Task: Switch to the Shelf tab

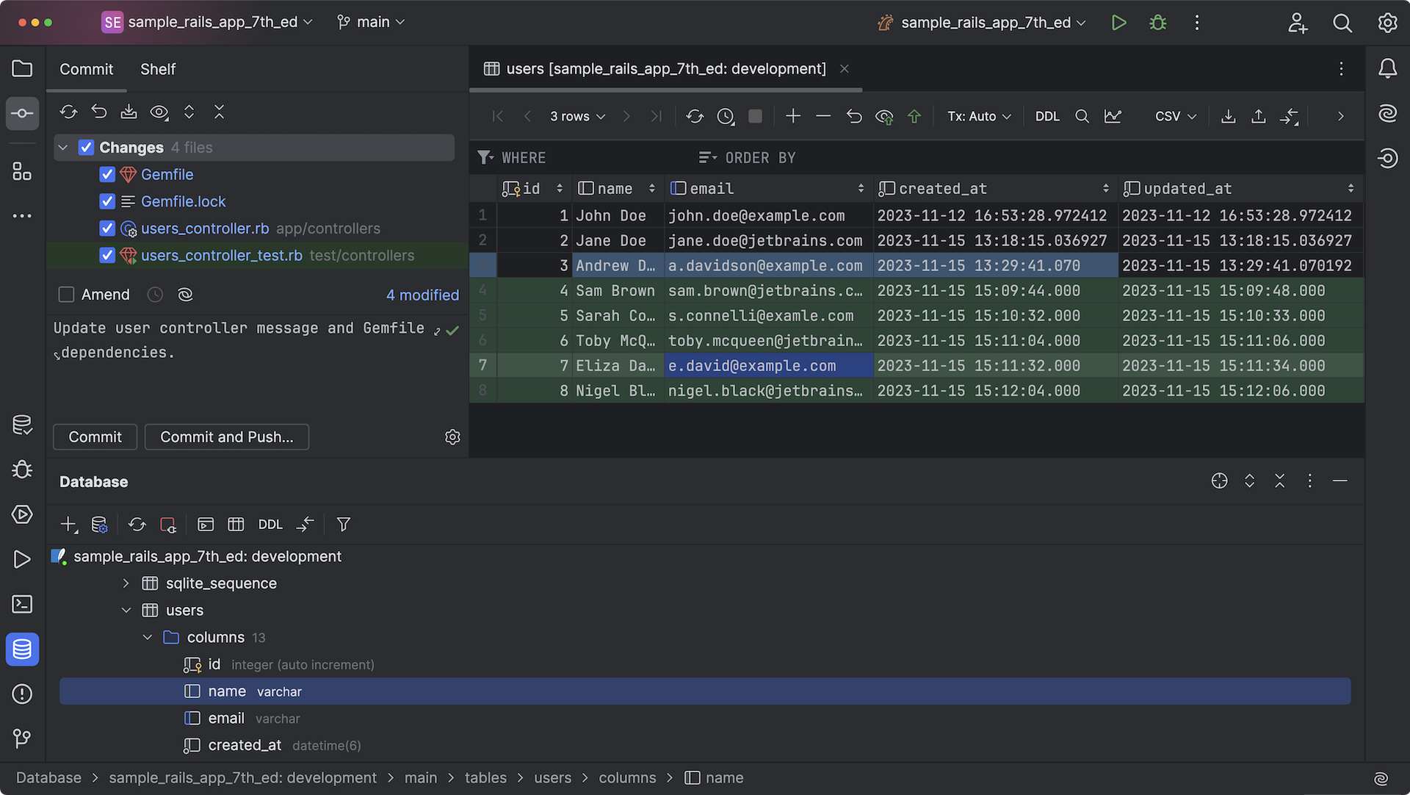Action: 158,69
